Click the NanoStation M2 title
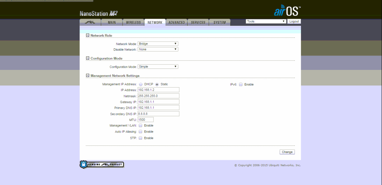This screenshot has height=185, width=382. pyautogui.click(x=99, y=13)
